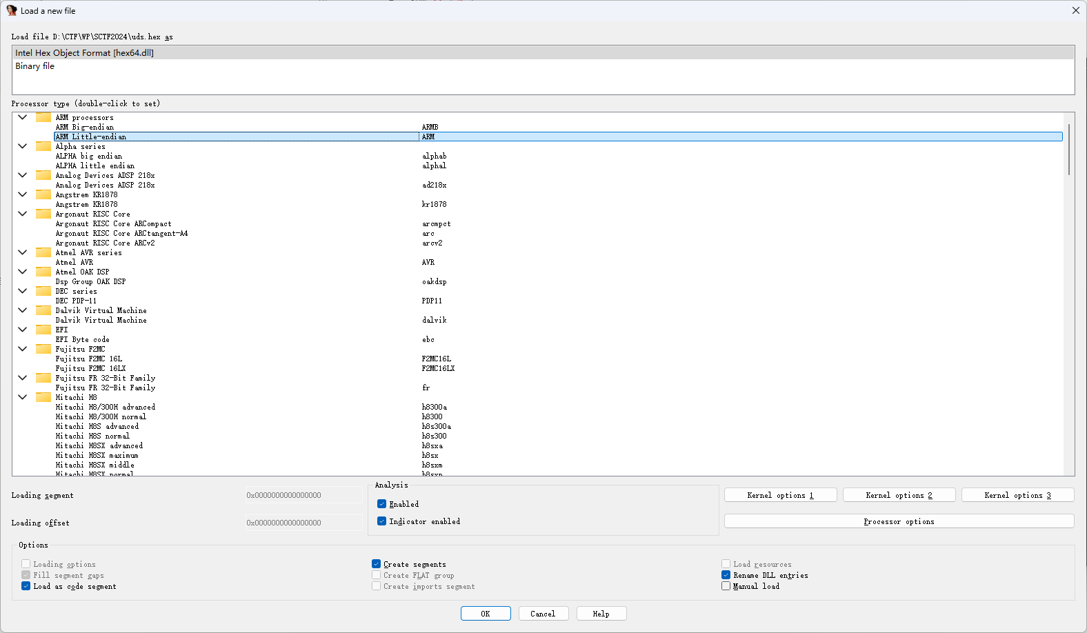Screen dimensions: 1087x633
Task: Open Help for the load dialog
Action: coord(601,614)
